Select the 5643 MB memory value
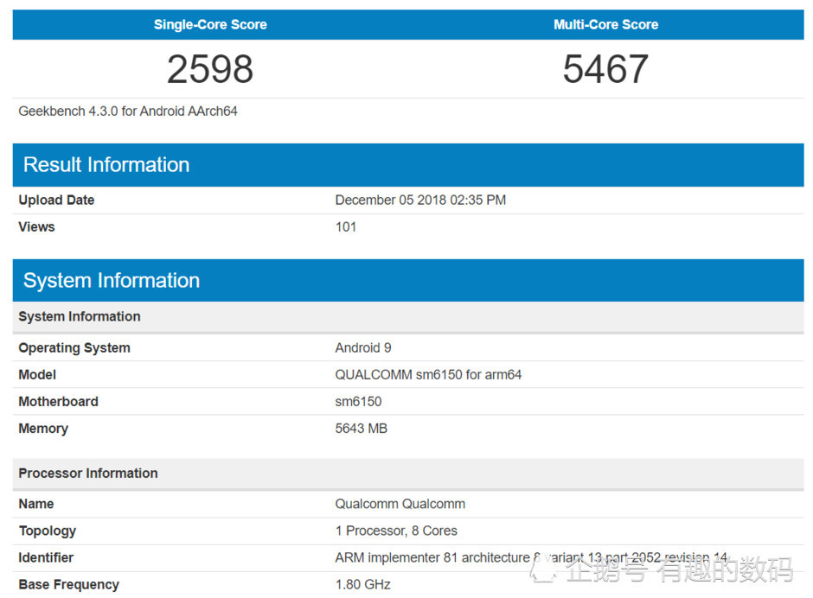The height and width of the screenshot is (598, 813). tap(362, 429)
